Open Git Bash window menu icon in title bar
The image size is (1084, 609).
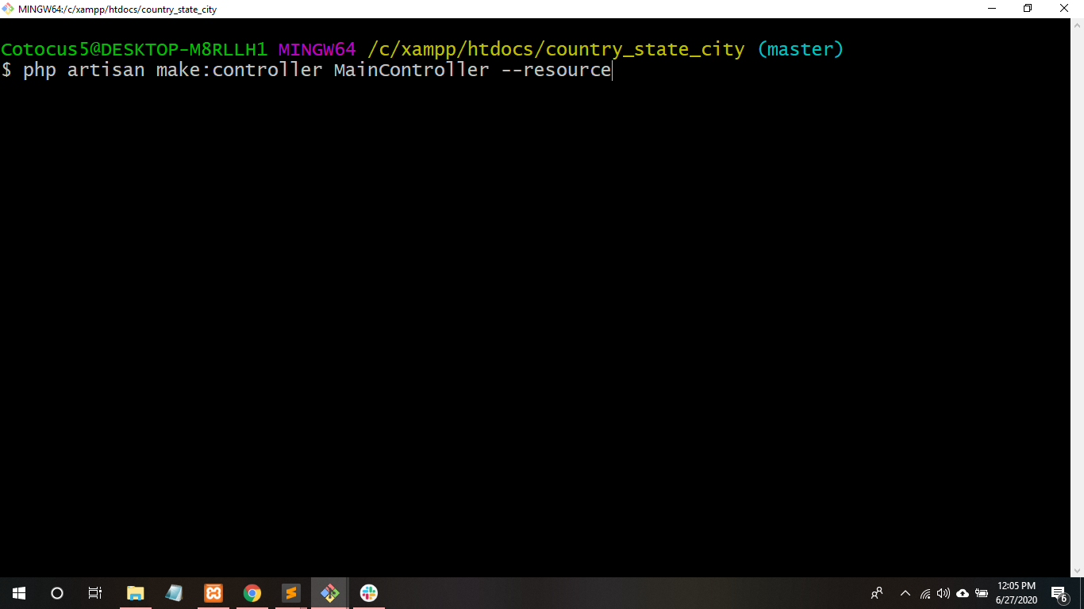click(9, 9)
